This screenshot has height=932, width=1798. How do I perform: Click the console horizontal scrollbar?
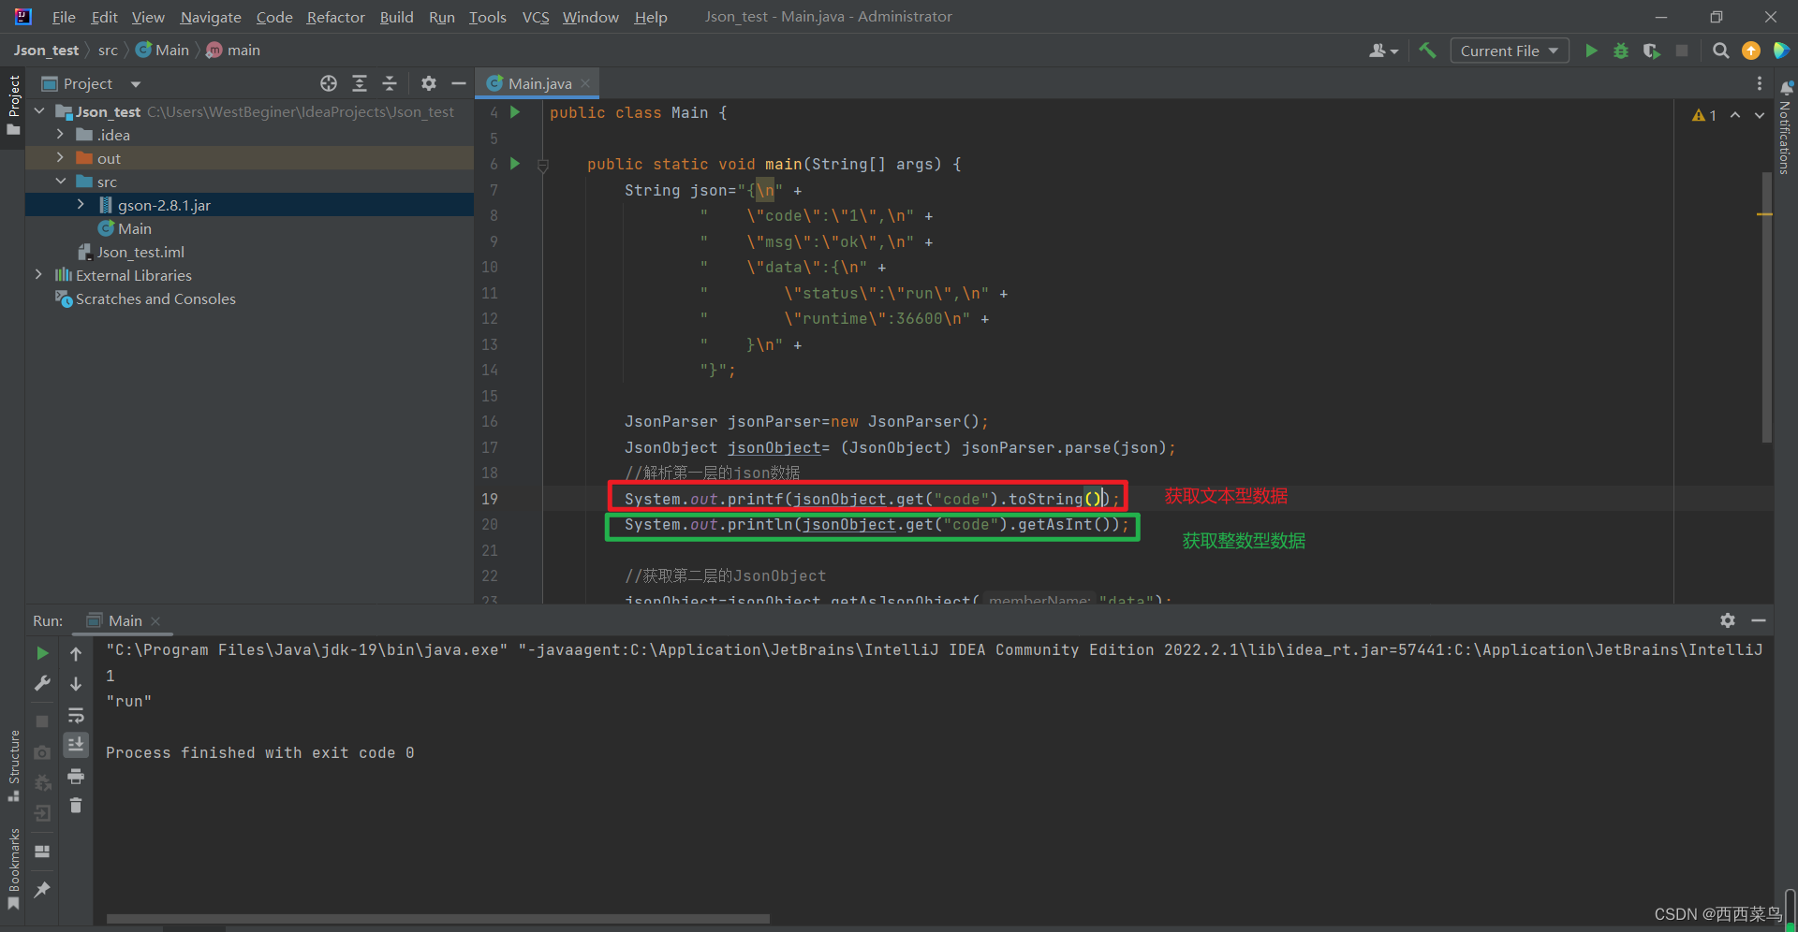(x=438, y=919)
